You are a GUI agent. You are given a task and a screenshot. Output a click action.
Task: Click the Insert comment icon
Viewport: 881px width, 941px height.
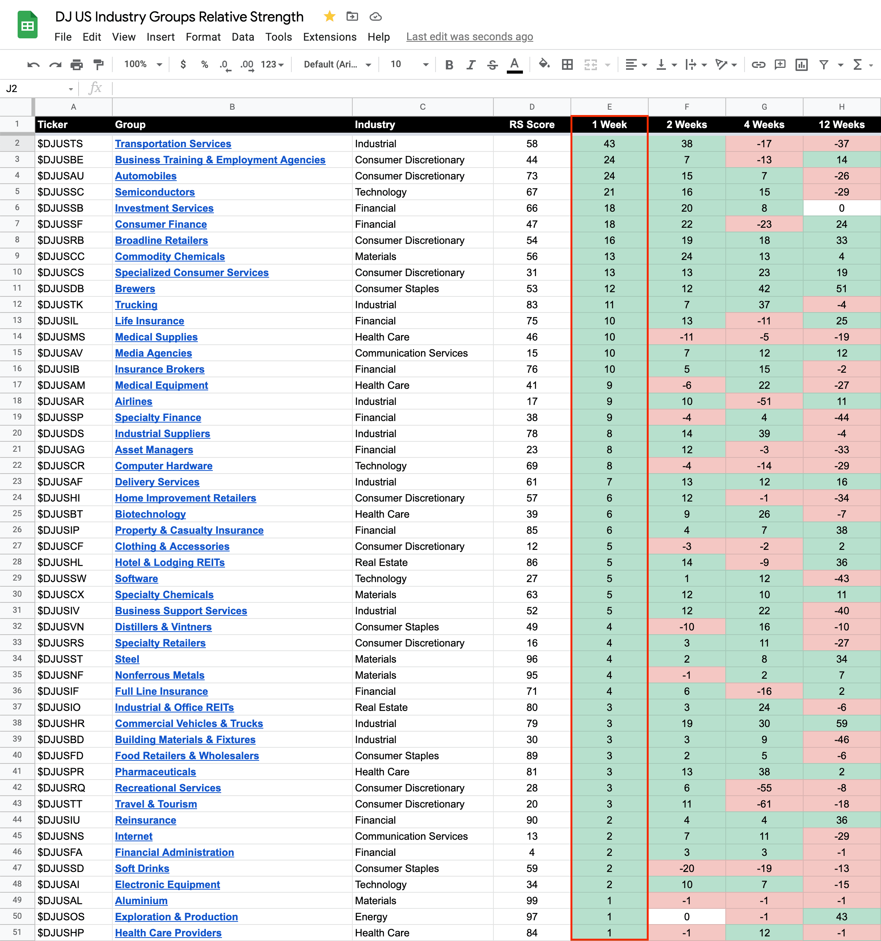coord(780,64)
